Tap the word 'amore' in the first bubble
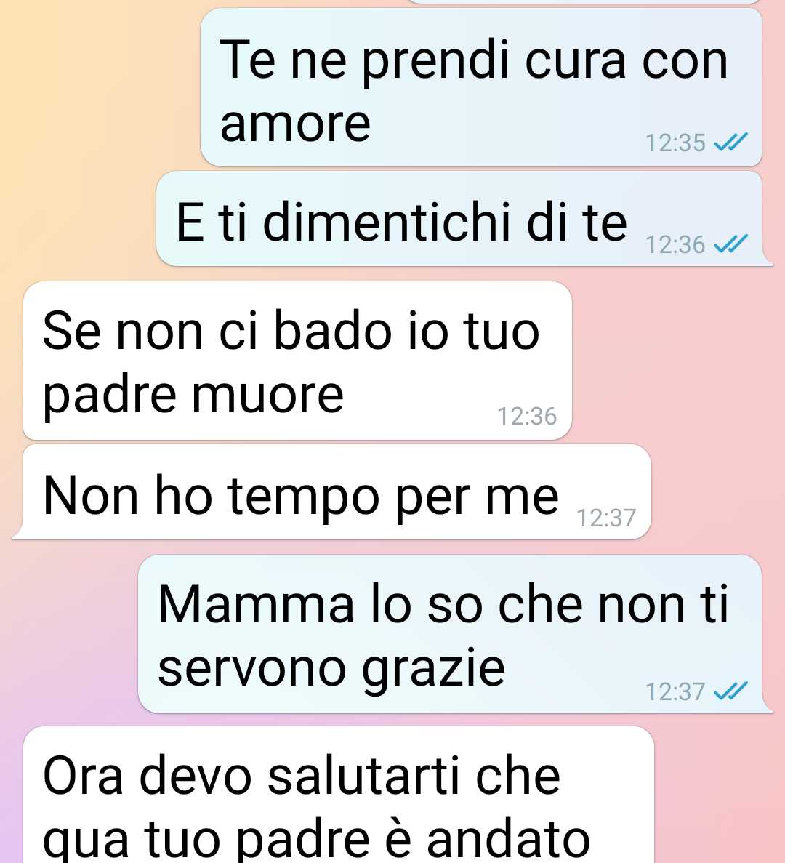This screenshot has width=785, height=863. 295,124
